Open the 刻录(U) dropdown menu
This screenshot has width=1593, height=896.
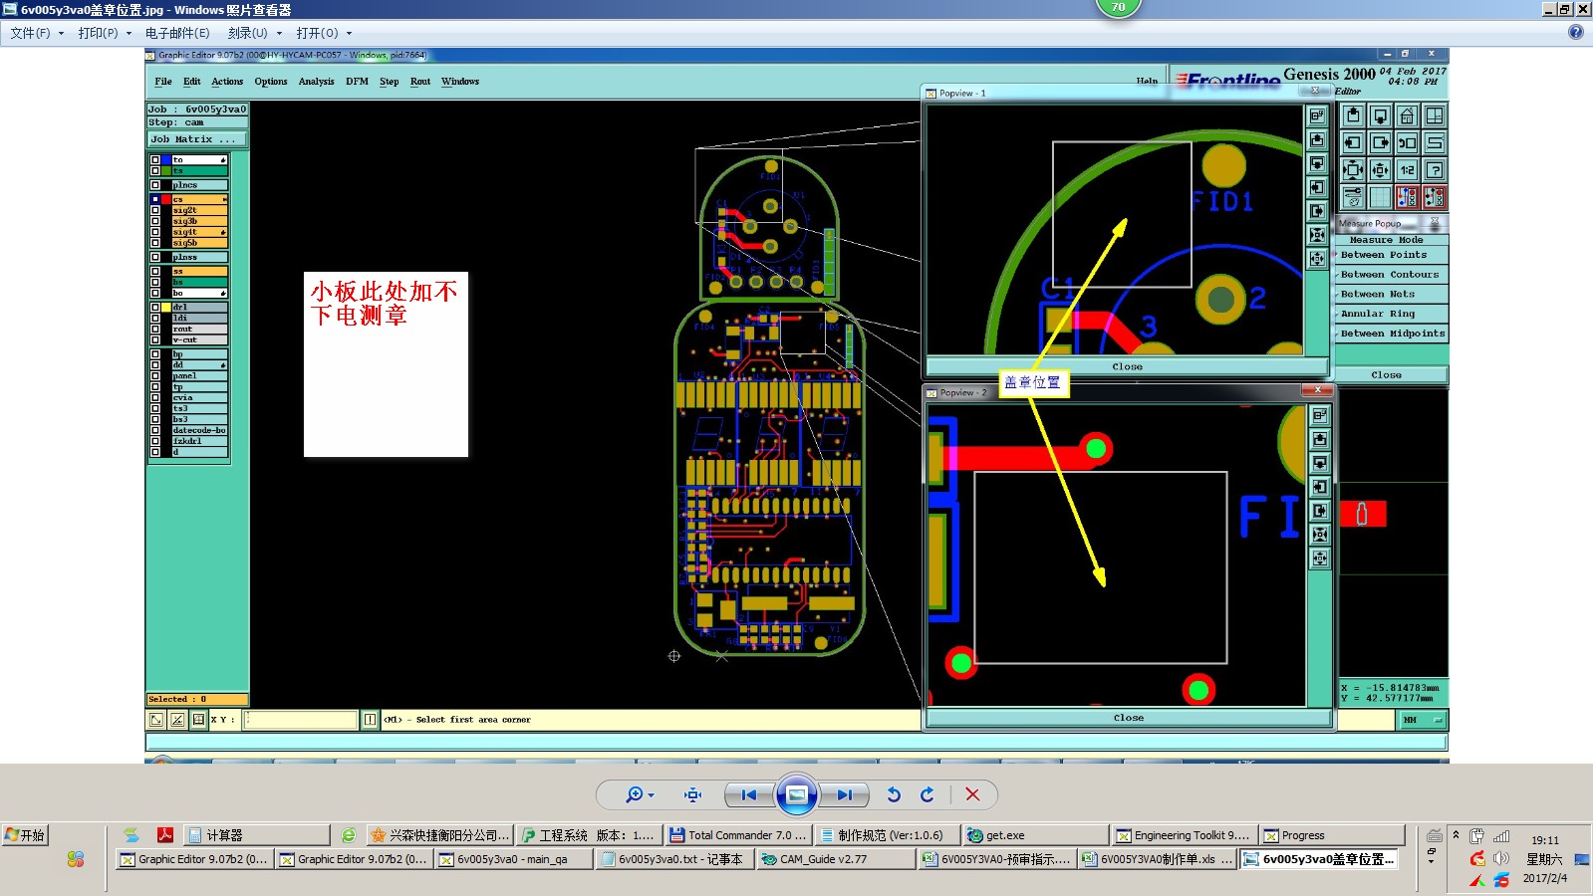[x=255, y=33]
